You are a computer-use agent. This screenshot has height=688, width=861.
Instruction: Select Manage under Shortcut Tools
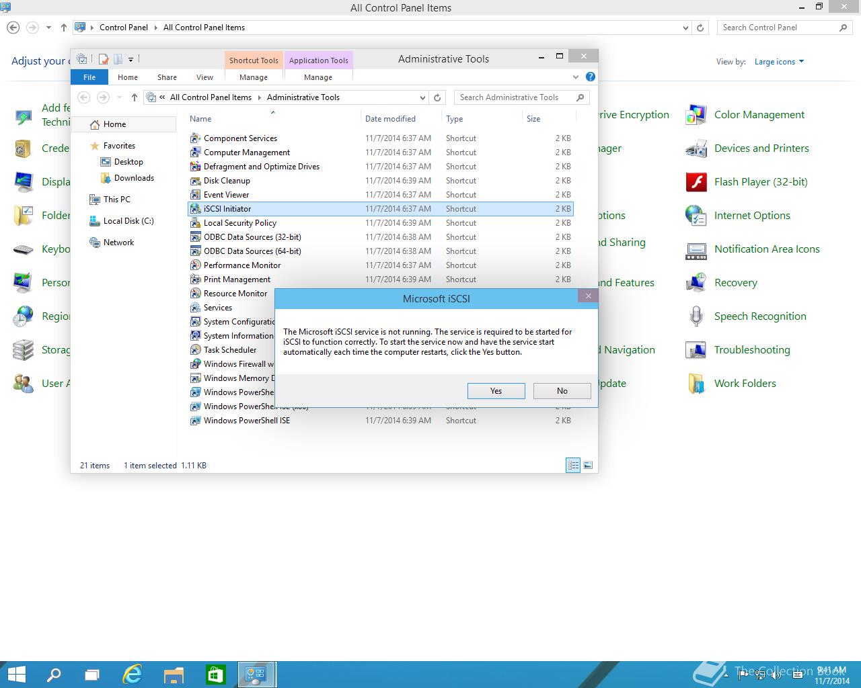[x=254, y=77]
